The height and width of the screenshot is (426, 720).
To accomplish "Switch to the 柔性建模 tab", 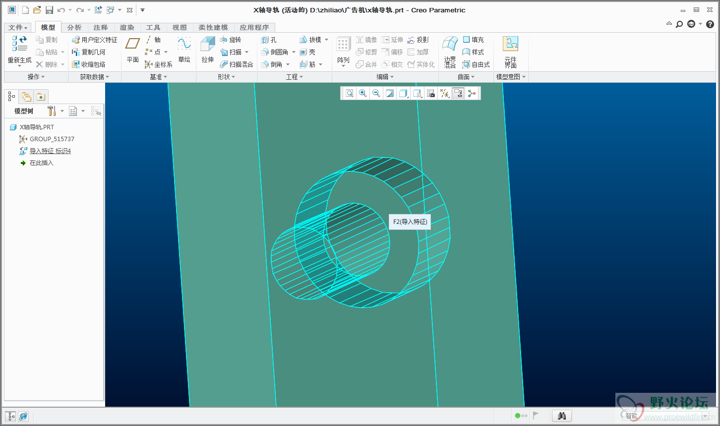I will 213,28.
